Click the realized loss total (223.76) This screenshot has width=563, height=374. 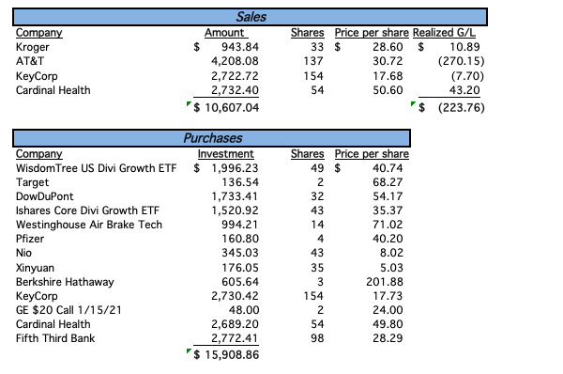pos(462,107)
